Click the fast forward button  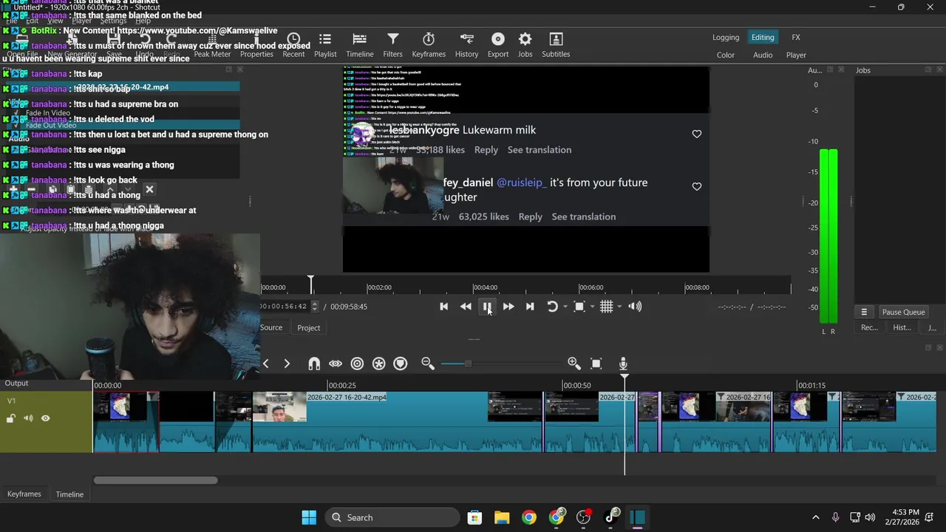(508, 307)
